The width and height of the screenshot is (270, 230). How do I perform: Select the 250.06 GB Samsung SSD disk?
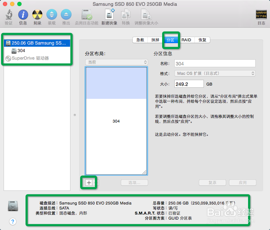pyautogui.click(x=37, y=43)
